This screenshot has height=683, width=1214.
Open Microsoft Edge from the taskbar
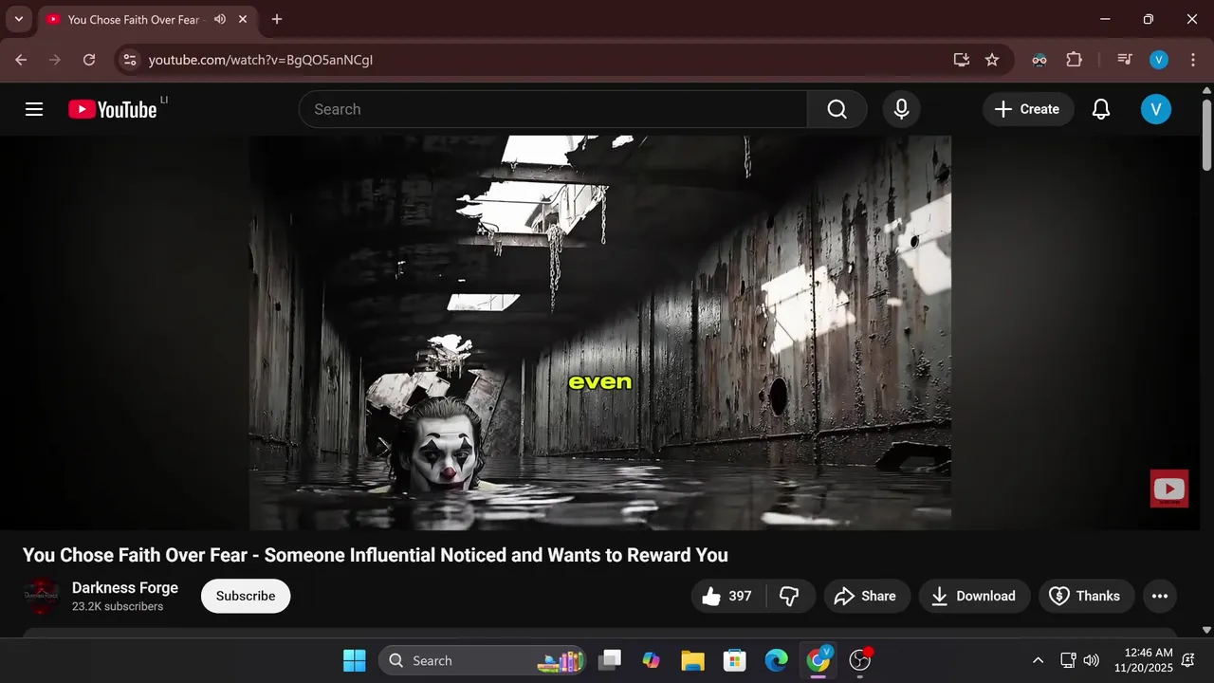coord(777,660)
